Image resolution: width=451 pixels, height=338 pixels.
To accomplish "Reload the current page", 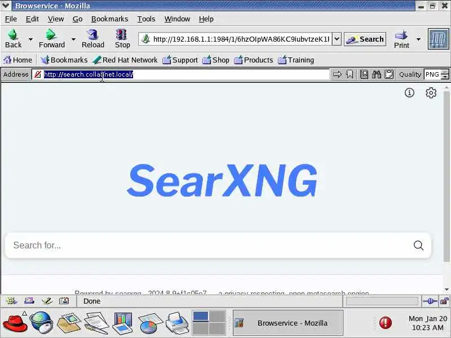I will click(92, 39).
